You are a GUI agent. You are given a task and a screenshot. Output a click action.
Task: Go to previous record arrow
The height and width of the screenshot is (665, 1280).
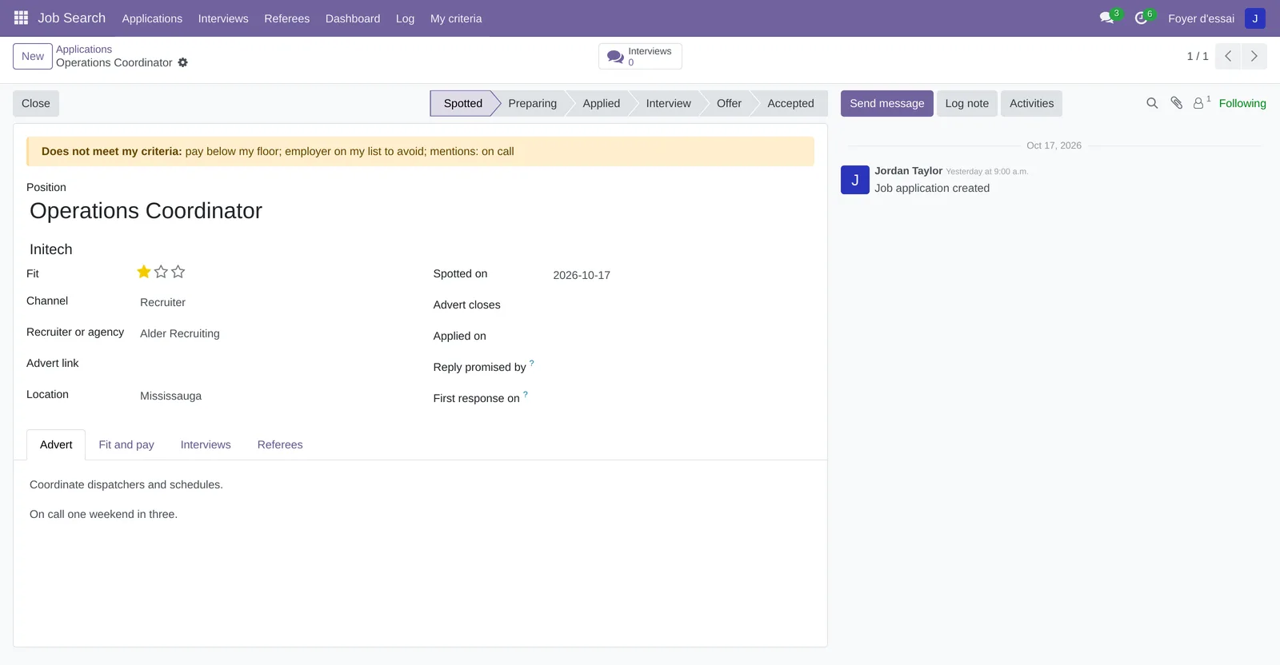point(1228,56)
